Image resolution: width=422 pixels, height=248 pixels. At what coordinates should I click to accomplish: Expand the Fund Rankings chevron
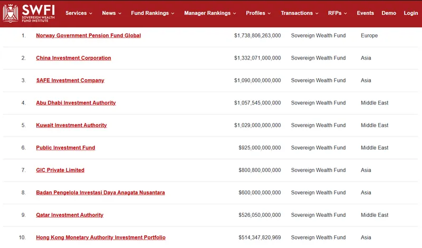(x=173, y=14)
